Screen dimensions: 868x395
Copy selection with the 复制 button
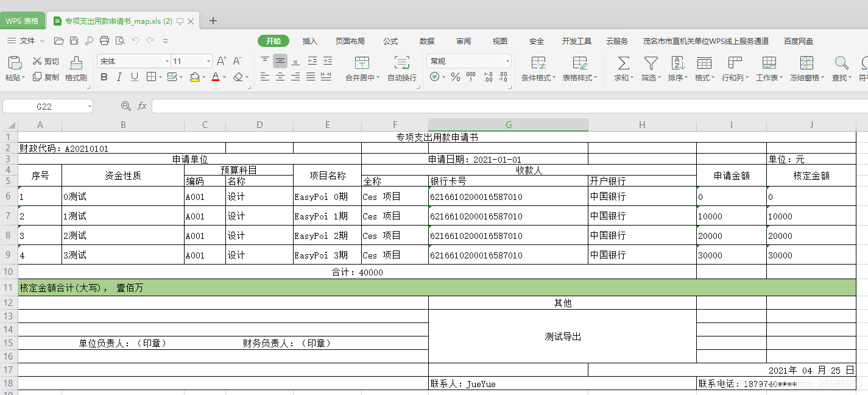point(46,77)
